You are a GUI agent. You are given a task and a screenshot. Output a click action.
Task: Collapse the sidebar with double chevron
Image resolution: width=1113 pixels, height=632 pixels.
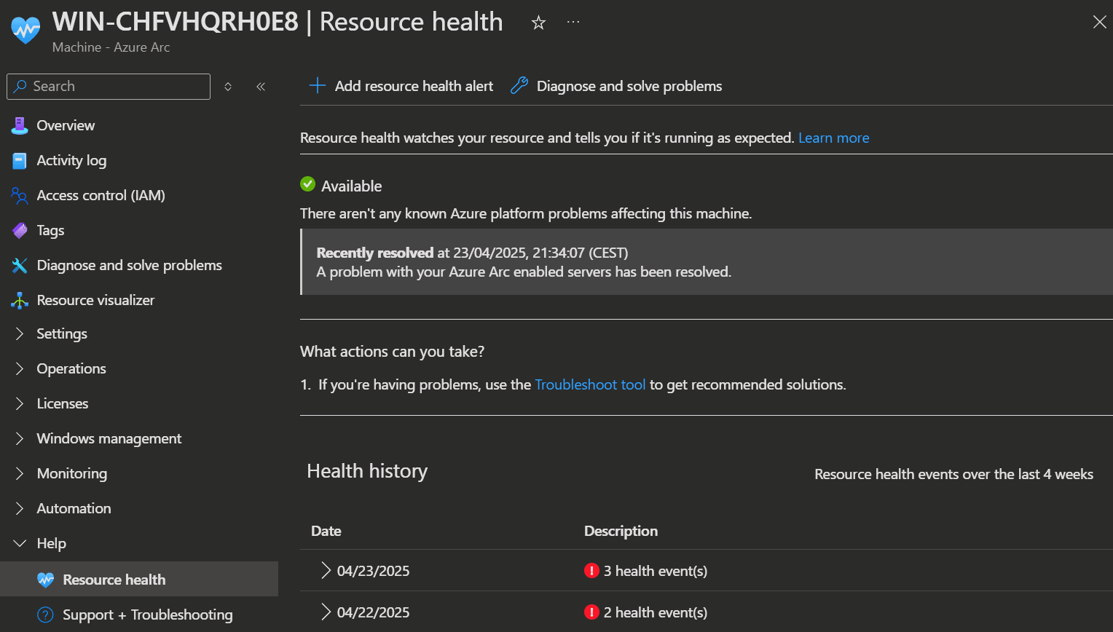click(x=261, y=87)
